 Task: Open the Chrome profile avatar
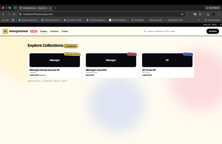[213, 14]
